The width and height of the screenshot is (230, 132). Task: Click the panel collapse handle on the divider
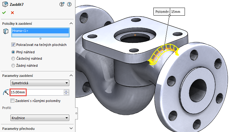[x=76, y=113]
